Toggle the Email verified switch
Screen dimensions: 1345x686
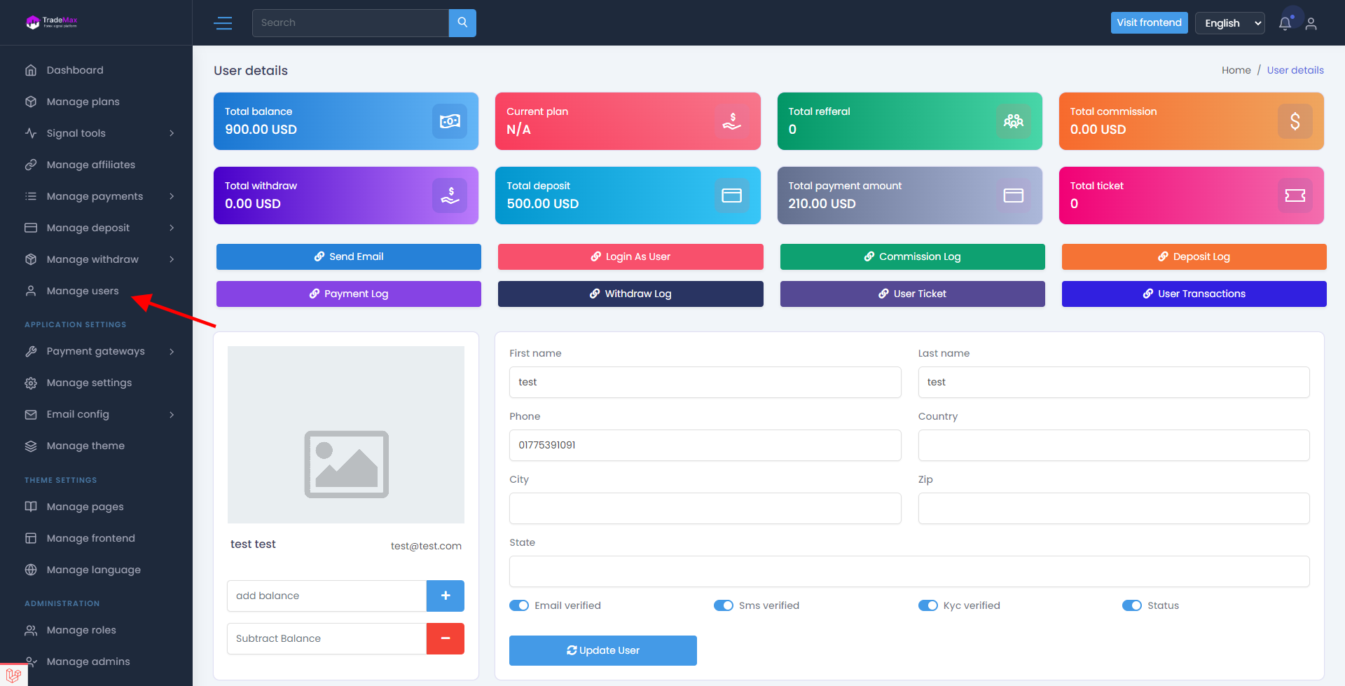click(x=519, y=605)
